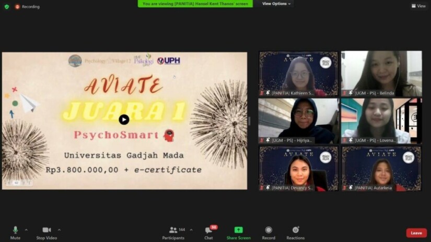Viewport: 431px width, 242px height.
Task: Click pin icon on Autarkeia's tile
Action: (x=351, y=188)
